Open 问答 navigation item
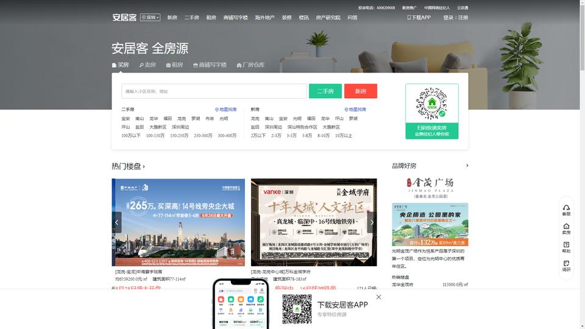Screen dimensions: 585x329 pyautogui.click(x=353, y=18)
